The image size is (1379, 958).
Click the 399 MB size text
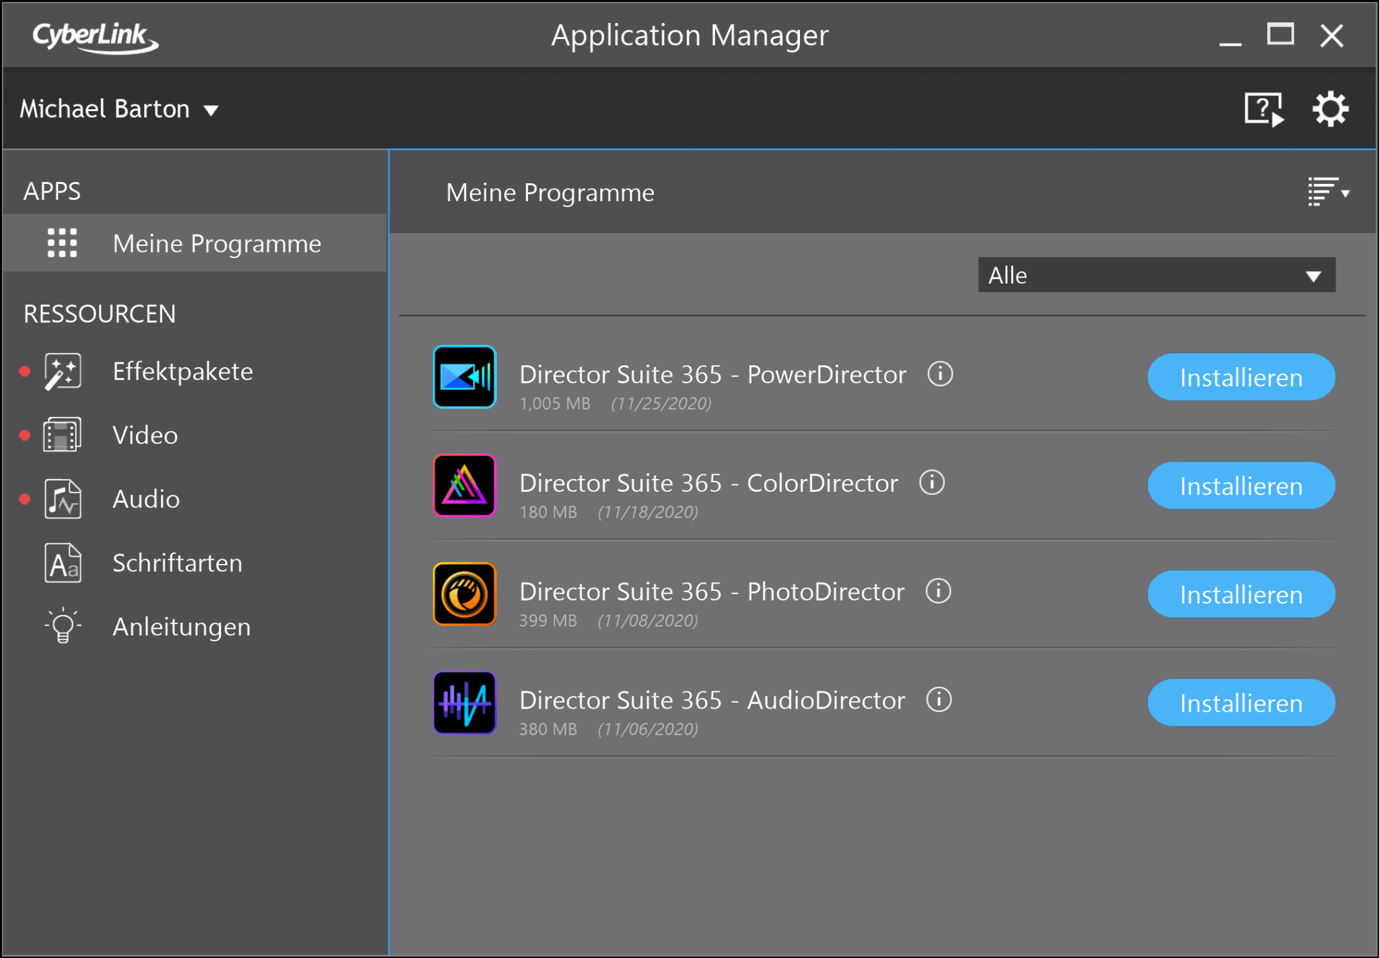click(548, 620)
